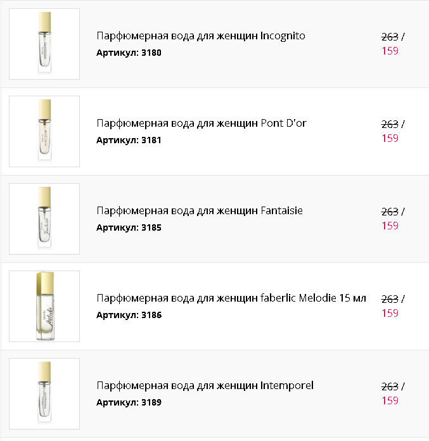This screenshot has height=441, width=429.
Task: Click the 159 sale price for Incognito
Action: 390,51
